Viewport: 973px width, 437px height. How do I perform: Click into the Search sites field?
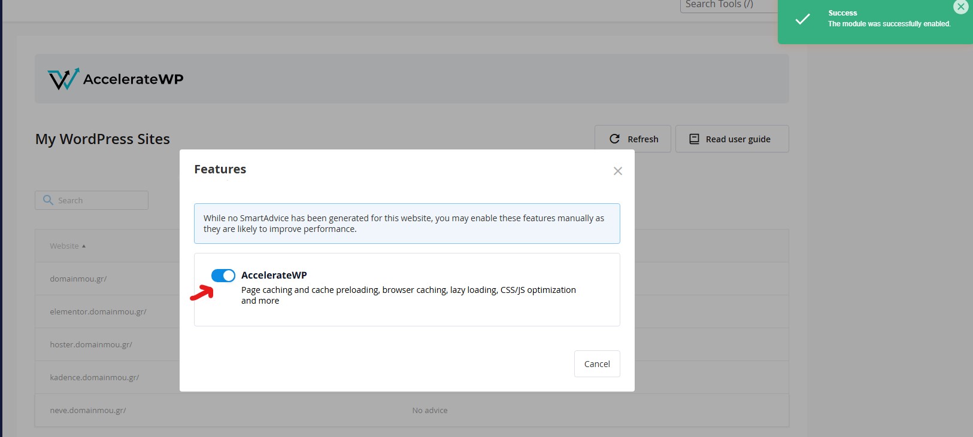pos(92,200)
